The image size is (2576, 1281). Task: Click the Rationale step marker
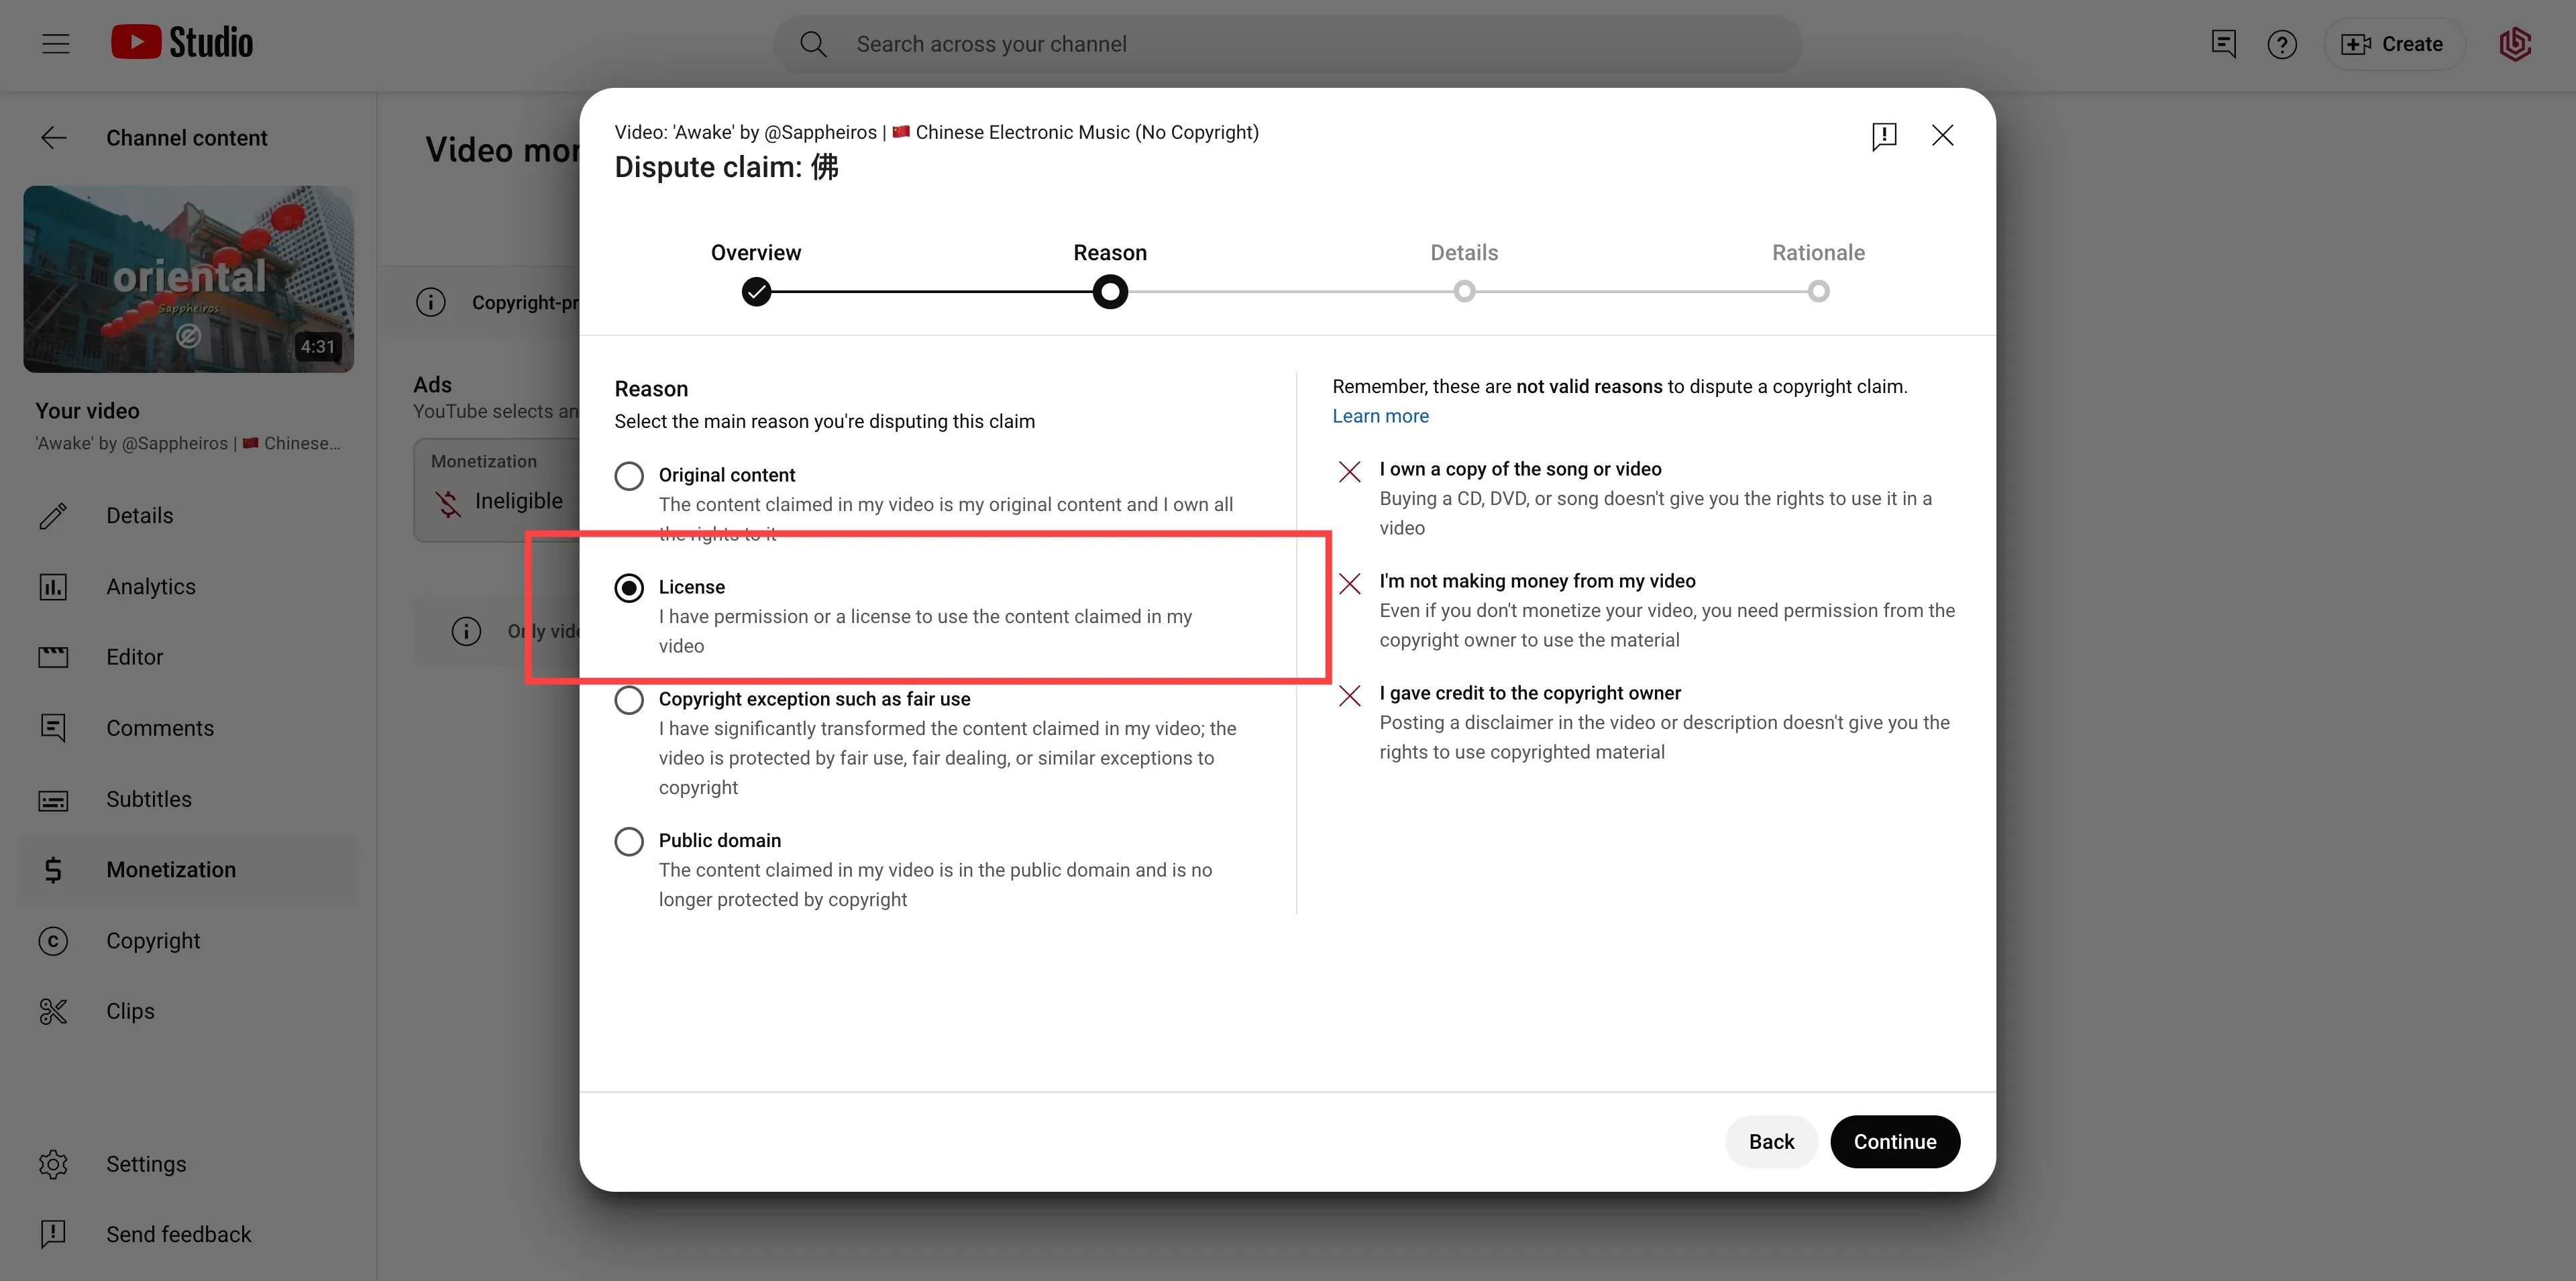1819,292
